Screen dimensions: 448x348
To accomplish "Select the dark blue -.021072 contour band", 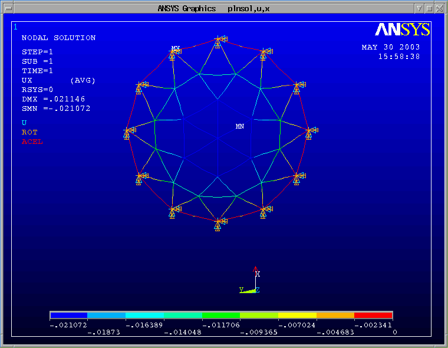I will pos(68,315).
